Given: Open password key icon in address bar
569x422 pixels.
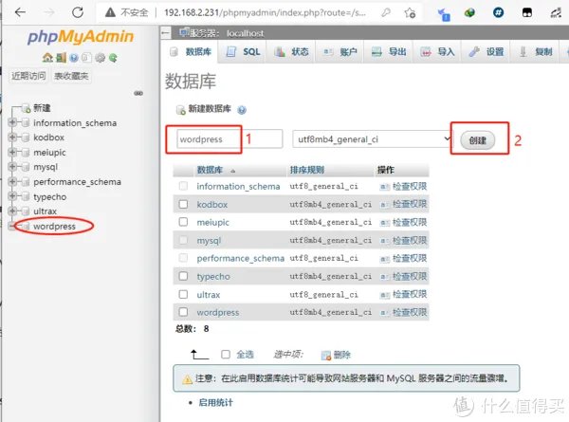Looking at the screenshot, I should 386,12.
